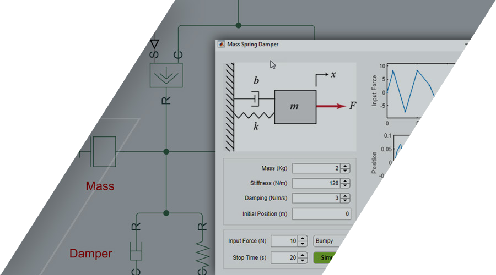Image resolution: width=496 pixels, height=275 pixels.
Task: Click the connection node above the source block
Action: (239, 25)
